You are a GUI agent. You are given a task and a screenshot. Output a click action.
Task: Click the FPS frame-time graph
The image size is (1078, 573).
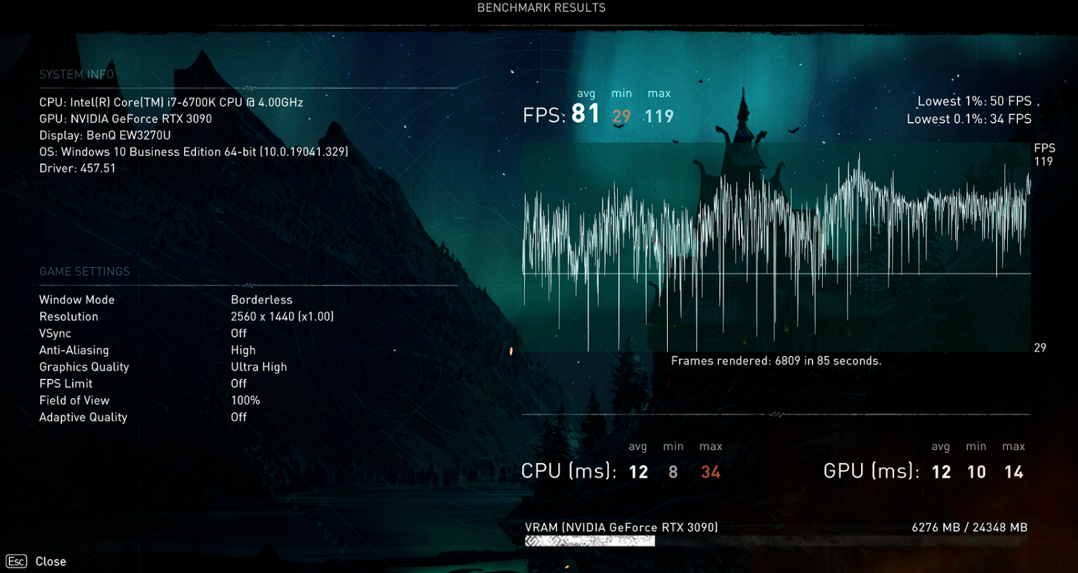[776, 247]
